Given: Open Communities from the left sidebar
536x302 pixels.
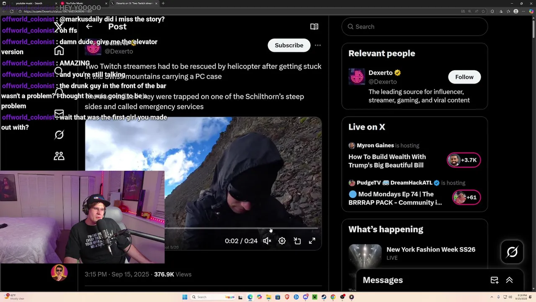Looking at the screenshot, I should tap(59, 156).
